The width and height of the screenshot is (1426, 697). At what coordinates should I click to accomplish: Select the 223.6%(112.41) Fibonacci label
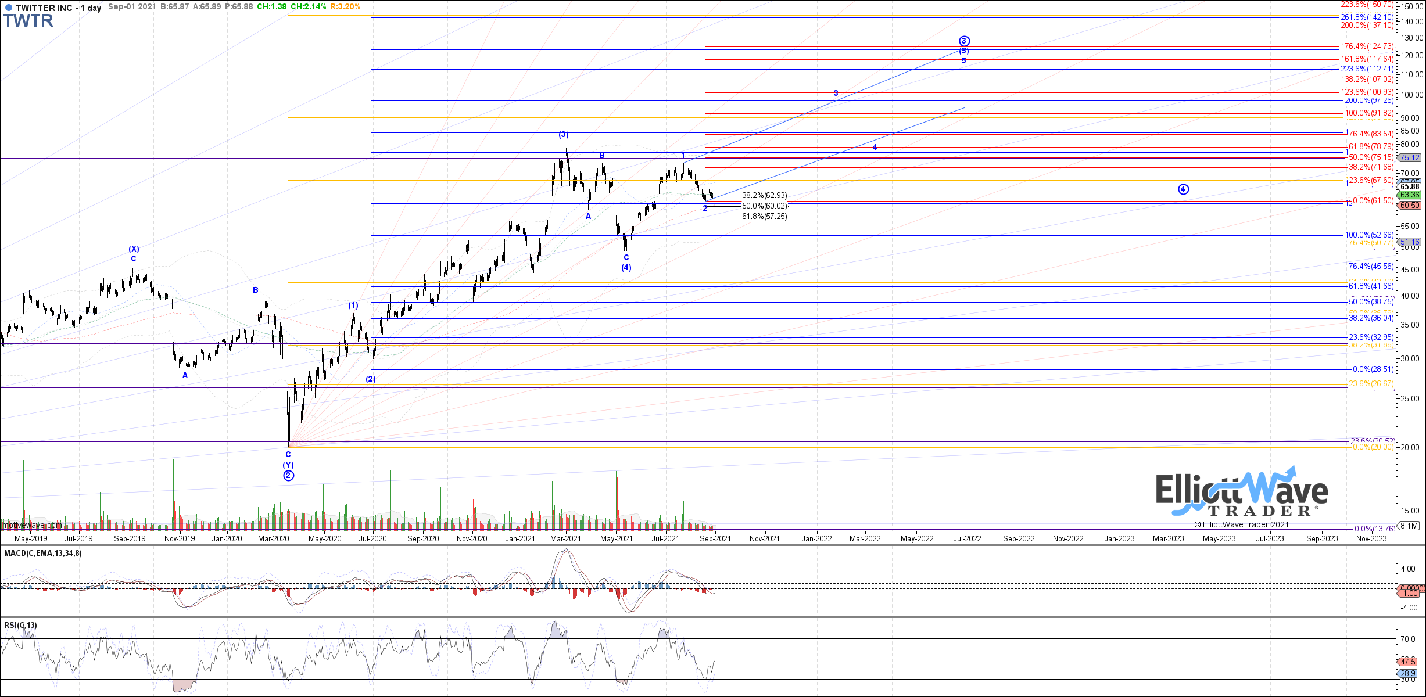(1367, 69)
